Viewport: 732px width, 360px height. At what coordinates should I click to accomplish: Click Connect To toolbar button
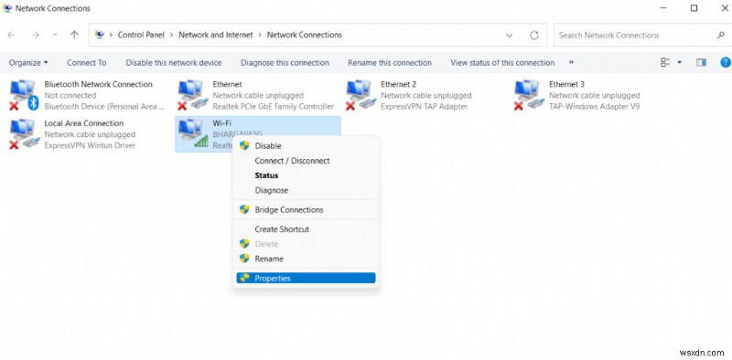click(86, 62)
